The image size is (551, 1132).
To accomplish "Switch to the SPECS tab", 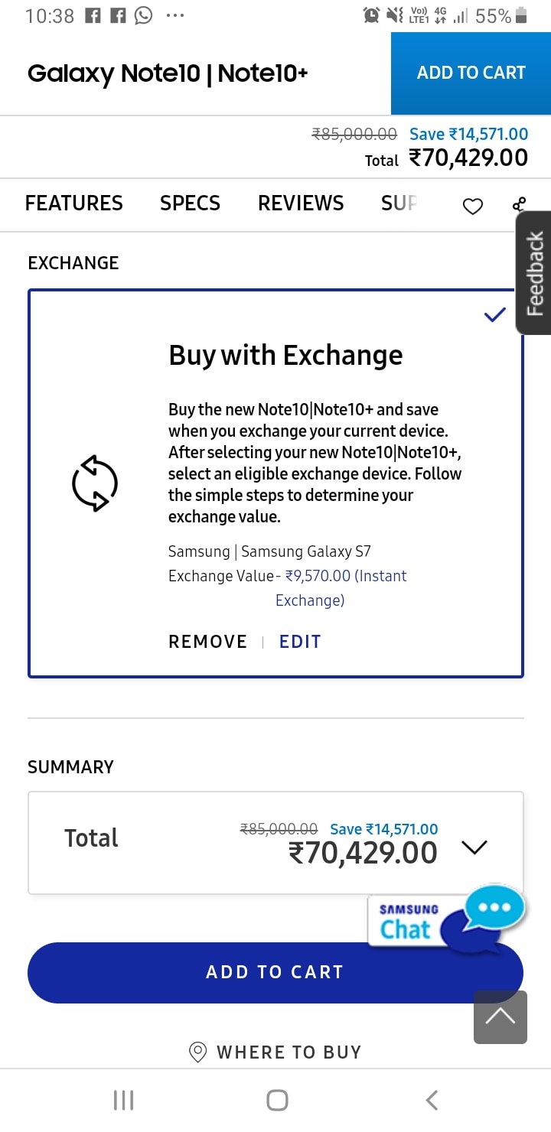I will [x=190, y=203].
